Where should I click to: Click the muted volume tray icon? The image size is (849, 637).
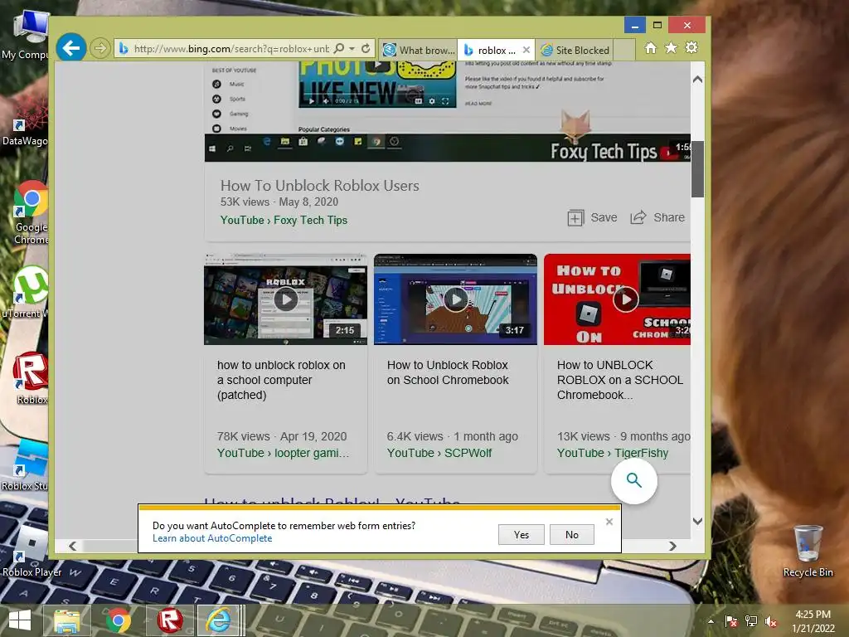pyautogui.click(x=771, y=621)
